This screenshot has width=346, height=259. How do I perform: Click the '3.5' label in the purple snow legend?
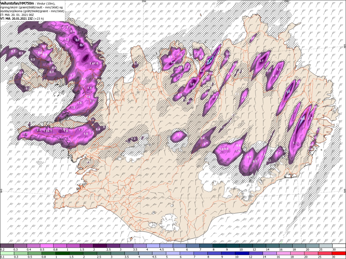click(x=135, y=250)
